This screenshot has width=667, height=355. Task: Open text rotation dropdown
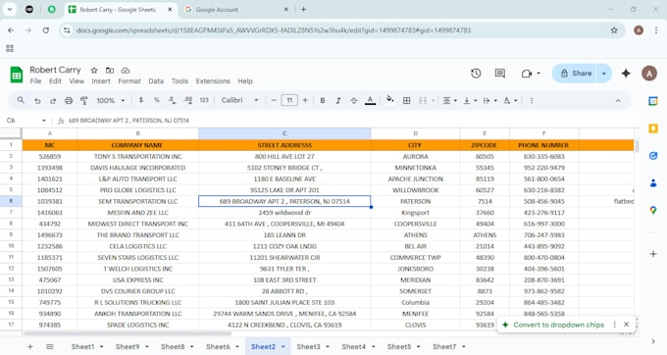coord(510,101)
